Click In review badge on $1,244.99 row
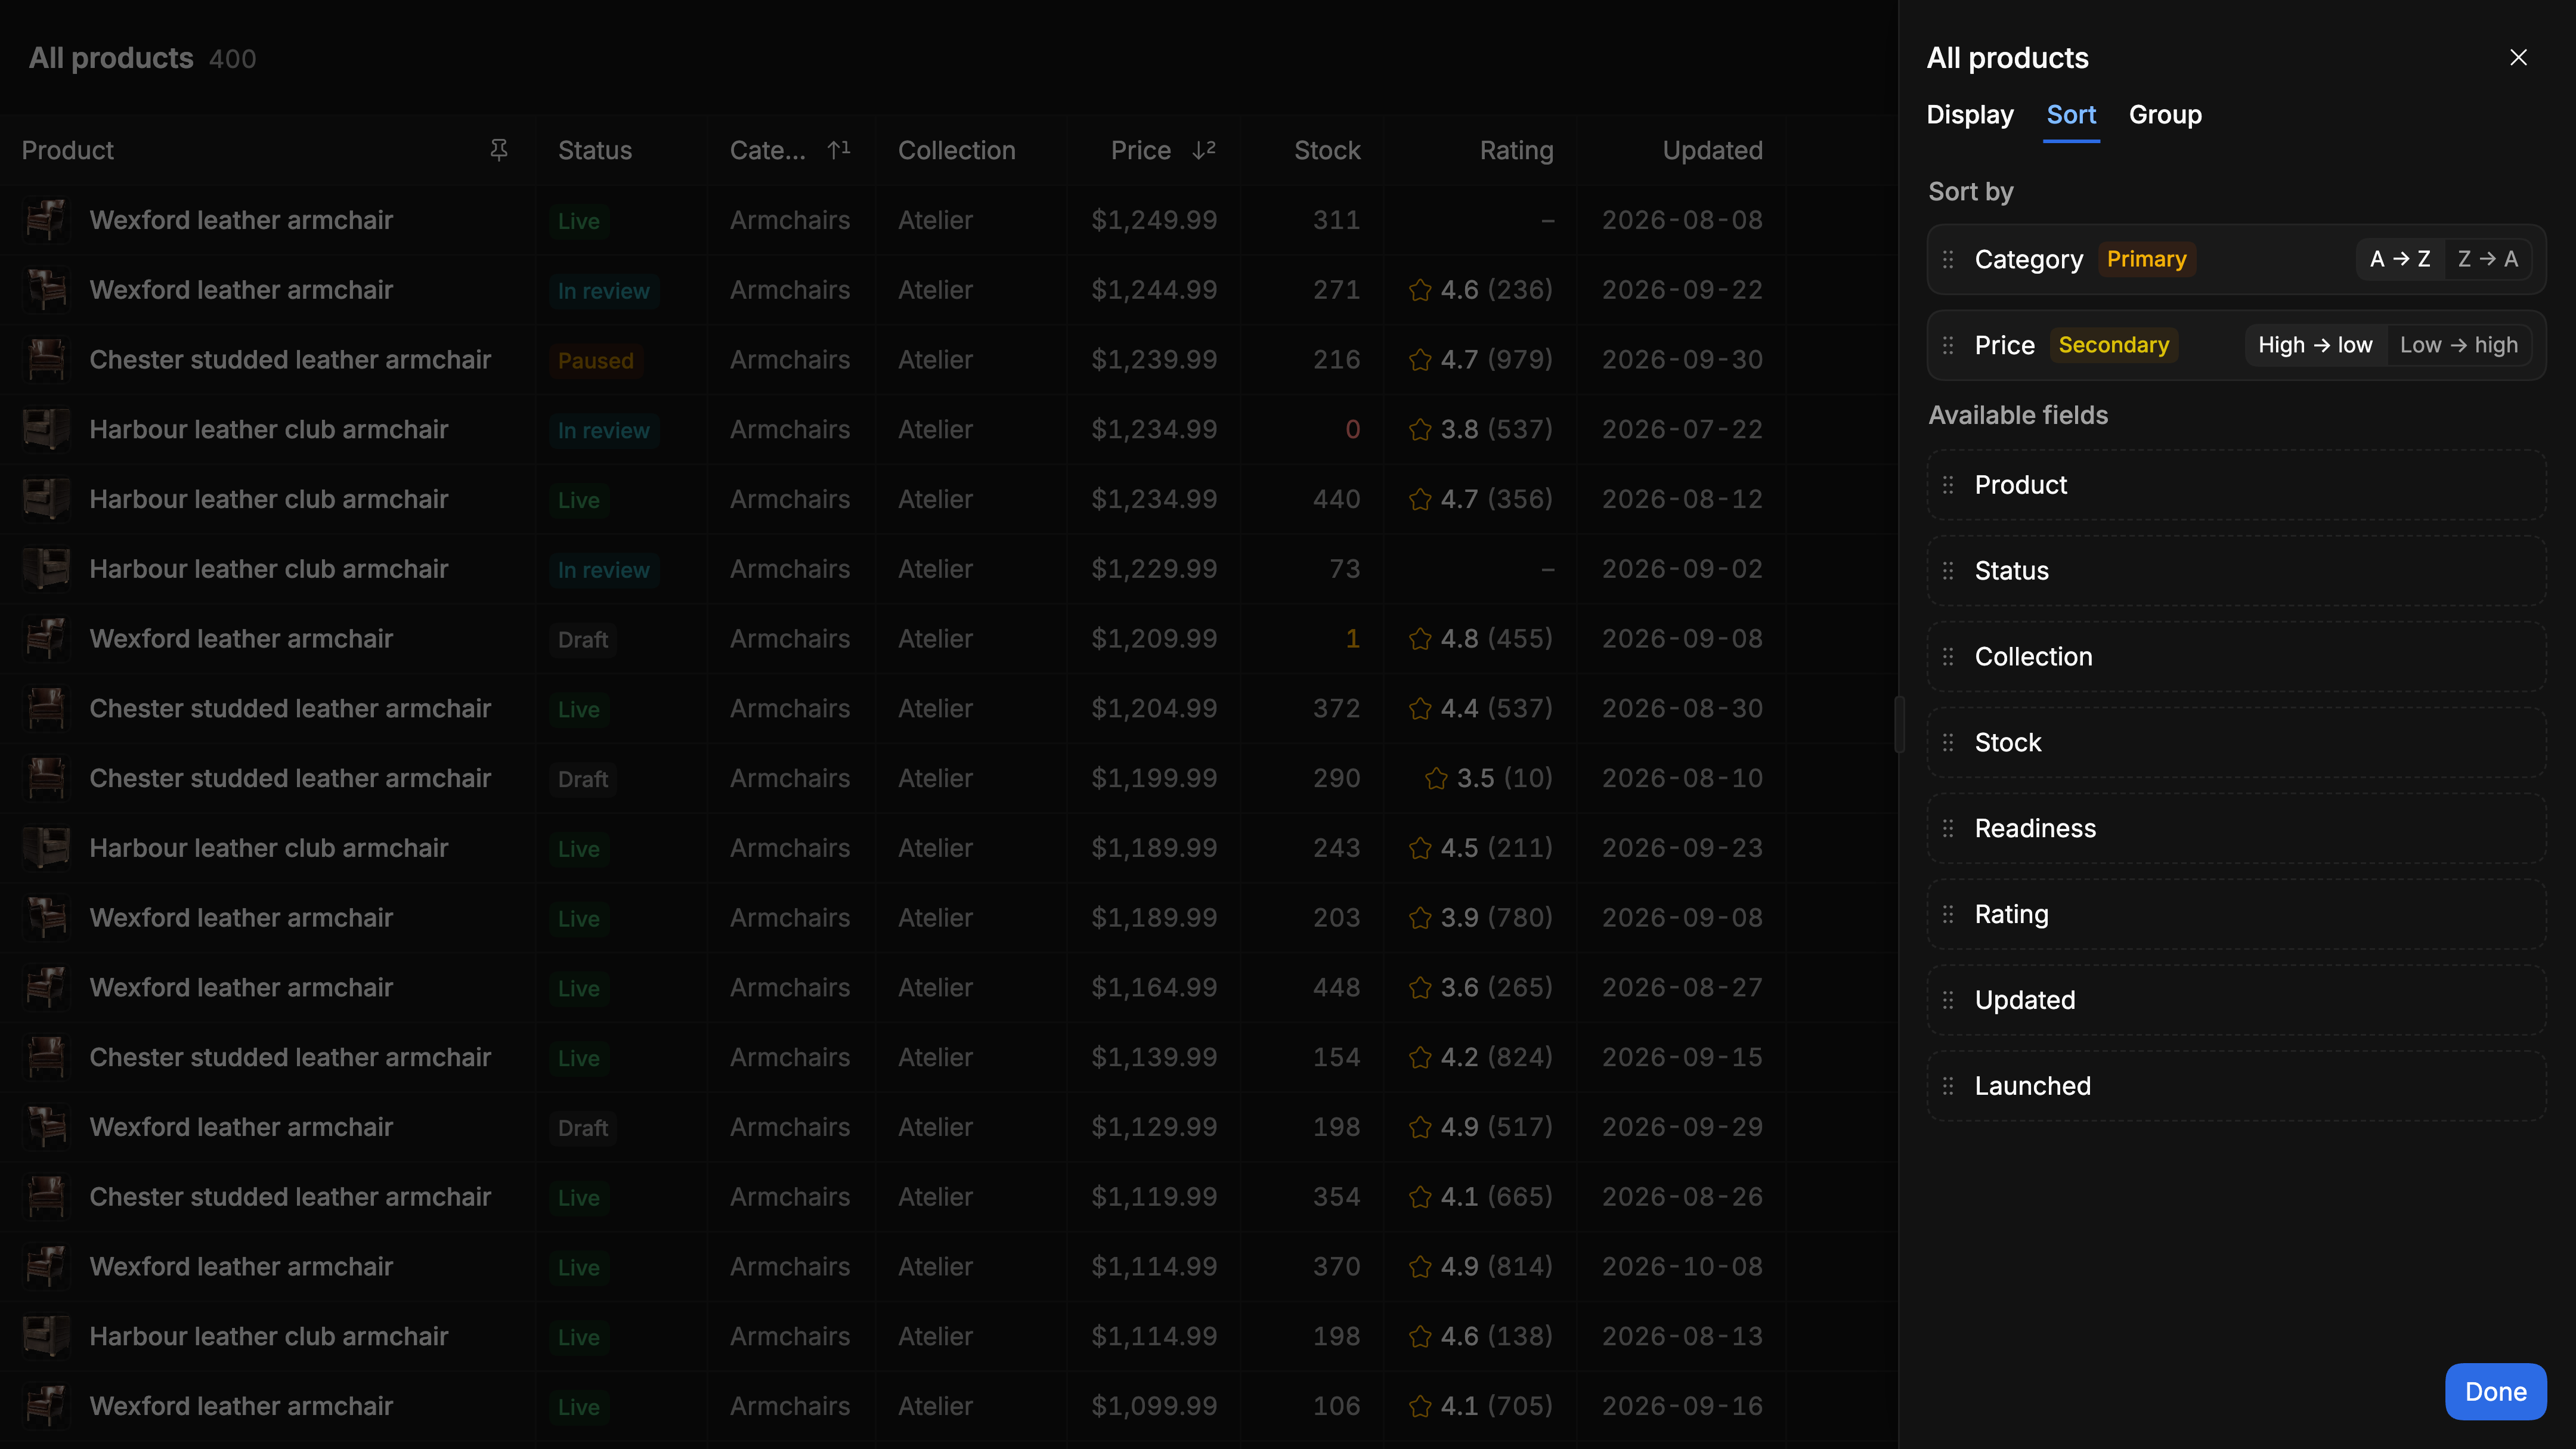 [x=603, y=291]
